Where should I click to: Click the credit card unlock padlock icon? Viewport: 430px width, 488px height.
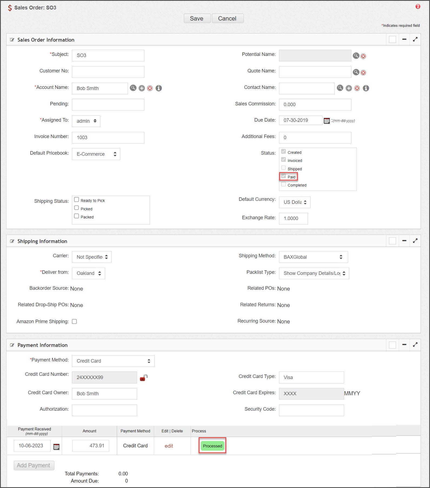tap(144, 377)
